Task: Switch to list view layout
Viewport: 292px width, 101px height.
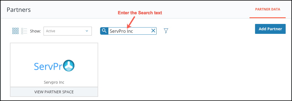Action: [24, 31]
